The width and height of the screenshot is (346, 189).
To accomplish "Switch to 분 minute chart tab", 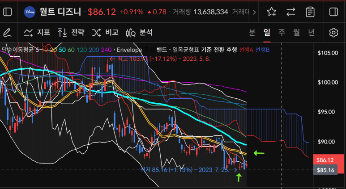I will pos(252,33).
